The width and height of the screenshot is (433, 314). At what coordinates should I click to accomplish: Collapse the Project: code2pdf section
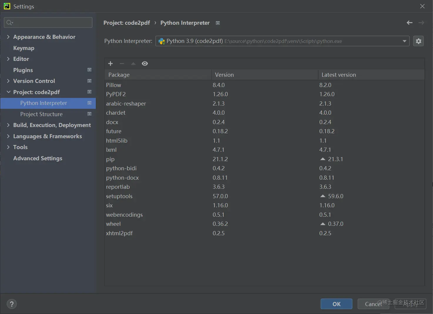coord(8,92)
